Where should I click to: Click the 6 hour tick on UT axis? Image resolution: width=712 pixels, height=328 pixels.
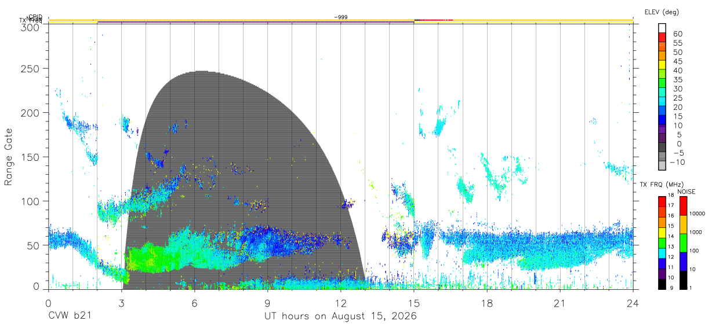[194, 303]
